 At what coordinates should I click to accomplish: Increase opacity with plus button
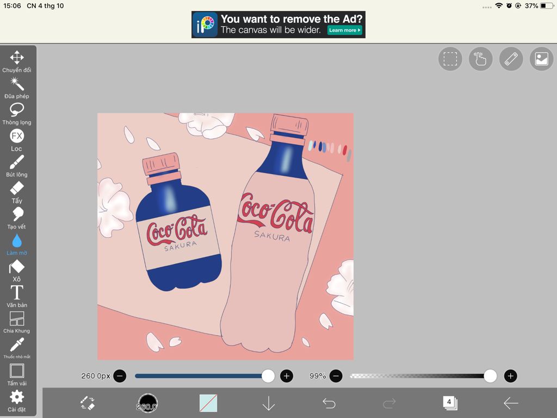click(x=510, y=376)
